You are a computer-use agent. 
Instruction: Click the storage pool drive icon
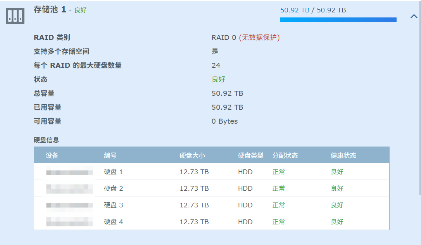15,16
